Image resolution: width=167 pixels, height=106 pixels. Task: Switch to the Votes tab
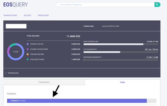coord(122,82)
